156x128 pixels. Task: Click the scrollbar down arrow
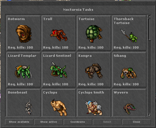149,115
